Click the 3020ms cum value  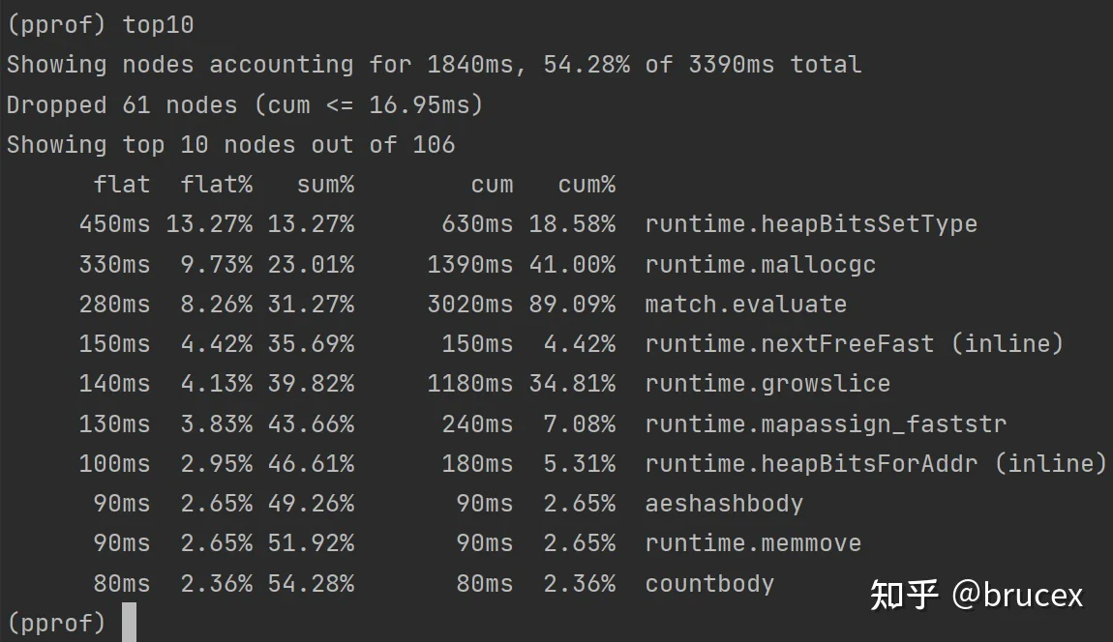pyautogui.click(x=469, y=304)
